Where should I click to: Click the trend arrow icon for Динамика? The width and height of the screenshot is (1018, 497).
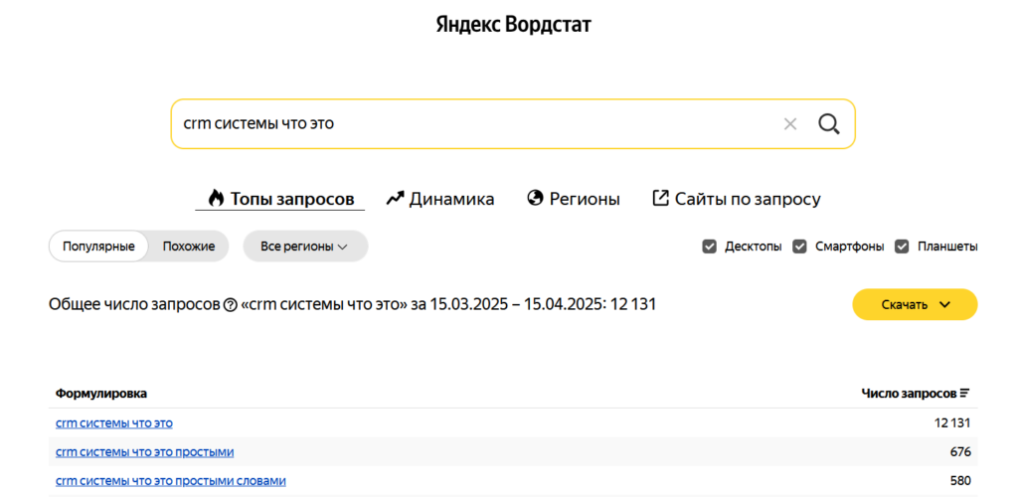395,199
